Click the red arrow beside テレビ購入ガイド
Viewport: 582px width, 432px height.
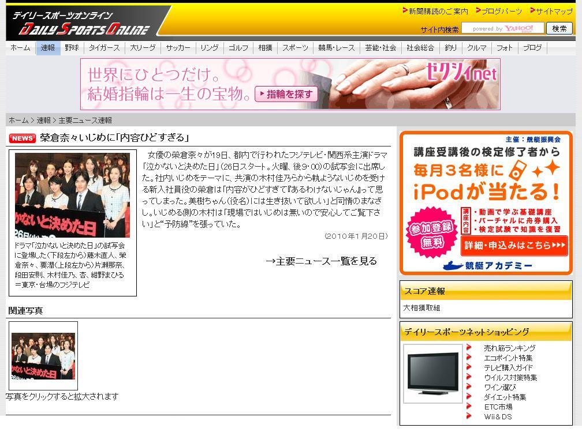469,367
